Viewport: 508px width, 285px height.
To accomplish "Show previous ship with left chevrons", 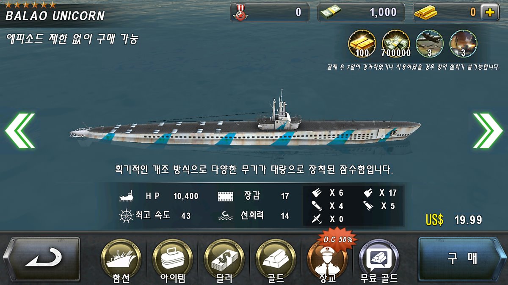I will pos(20,130).
